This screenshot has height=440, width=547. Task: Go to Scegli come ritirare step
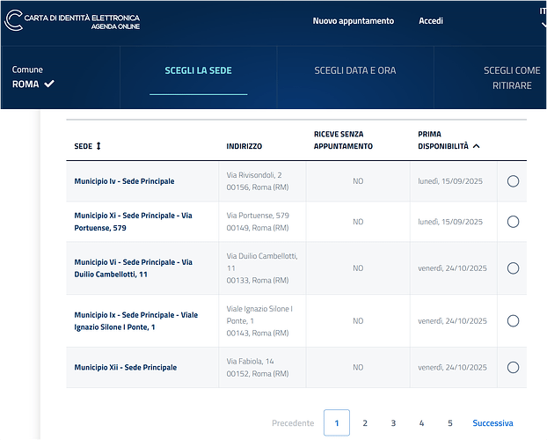(x=511, y=77)
